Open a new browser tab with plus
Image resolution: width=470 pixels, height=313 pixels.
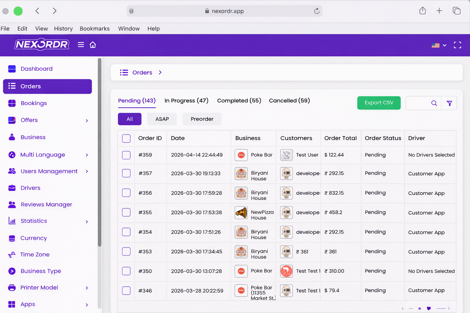[439, 11]
